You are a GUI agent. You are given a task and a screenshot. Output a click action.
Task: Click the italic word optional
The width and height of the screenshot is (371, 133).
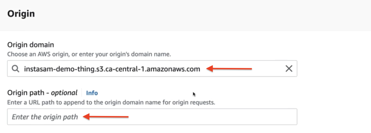point(64,93)
